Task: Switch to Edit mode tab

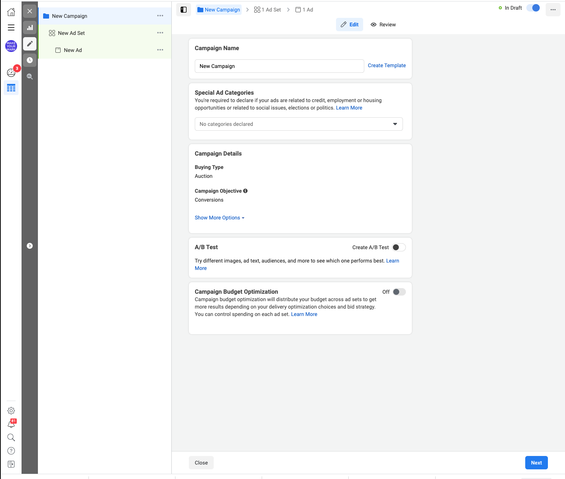Action: pyautogui.click(x=349, y=25)
